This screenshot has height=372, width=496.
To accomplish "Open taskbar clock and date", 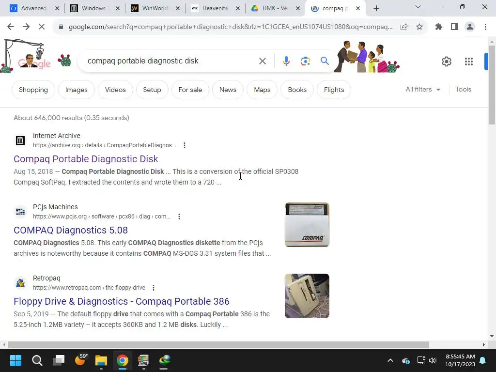I will click(460, 360).
